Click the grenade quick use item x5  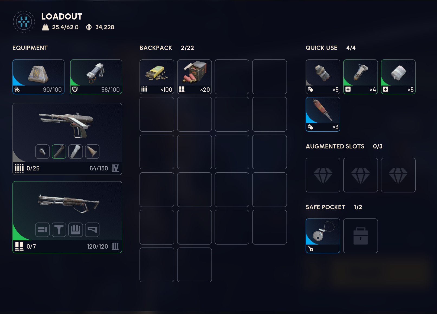pos(323,77)
